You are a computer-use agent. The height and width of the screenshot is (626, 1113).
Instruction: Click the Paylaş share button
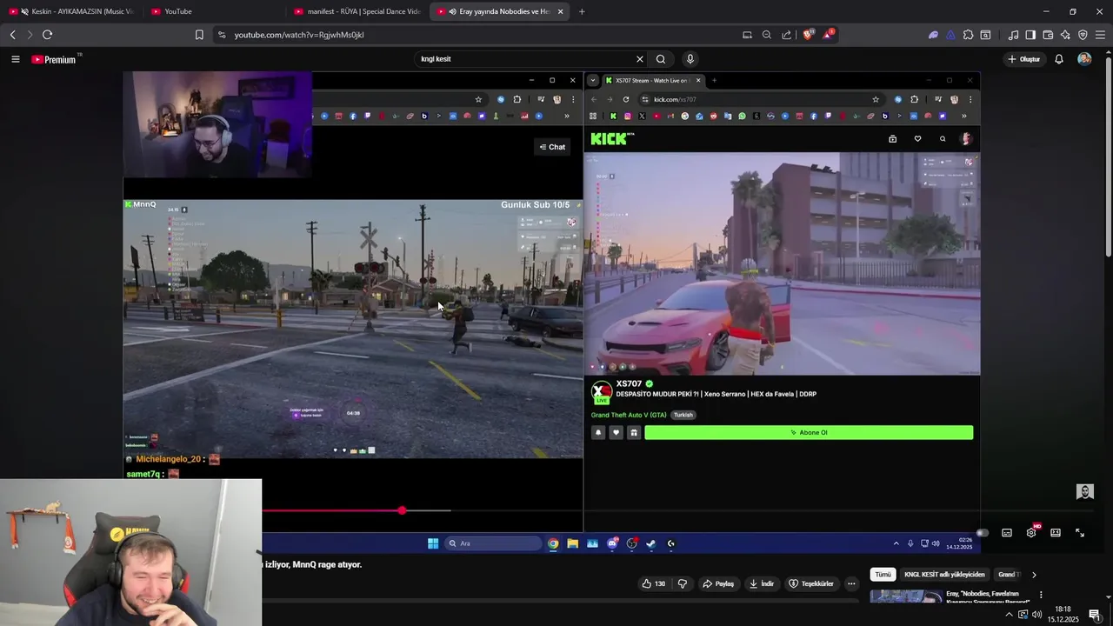tap(719, 583)
